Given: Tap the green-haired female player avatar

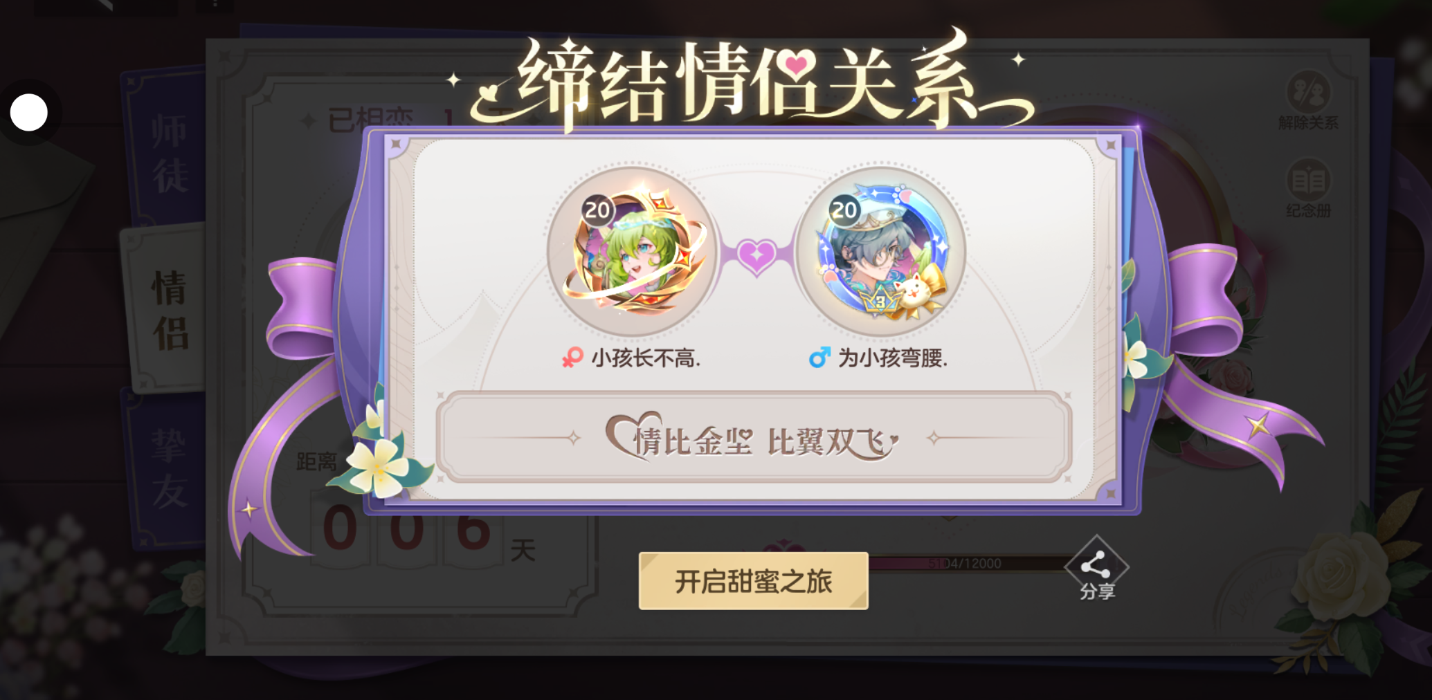Looking at the screenshot, I should coord(632,252).
